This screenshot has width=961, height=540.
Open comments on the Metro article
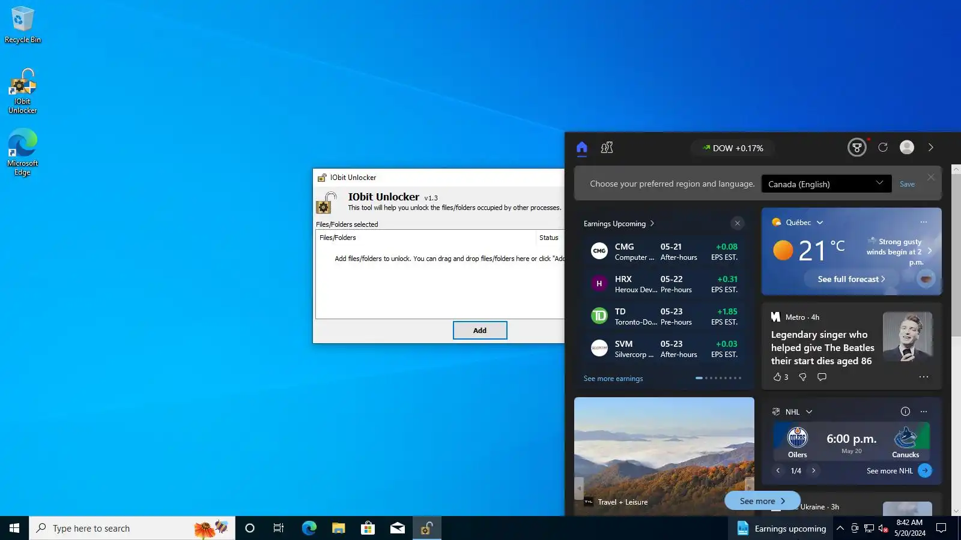[822, 377]
